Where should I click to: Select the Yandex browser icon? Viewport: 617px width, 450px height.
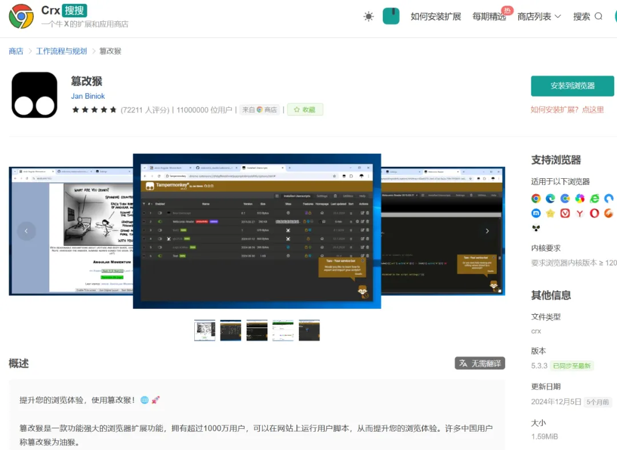(579, 213)
